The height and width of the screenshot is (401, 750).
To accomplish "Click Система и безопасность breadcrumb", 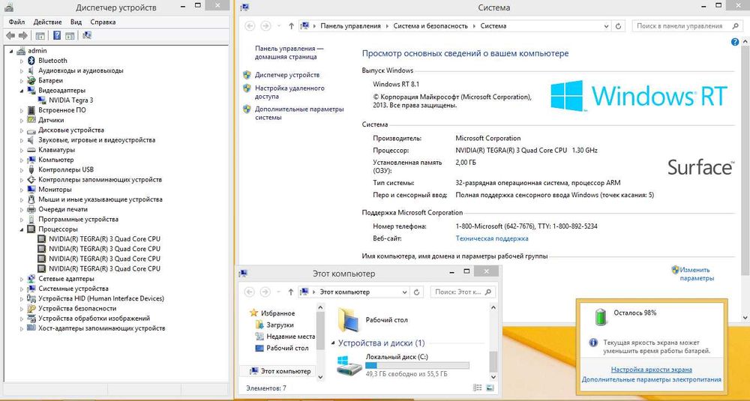I will point(430,26).
